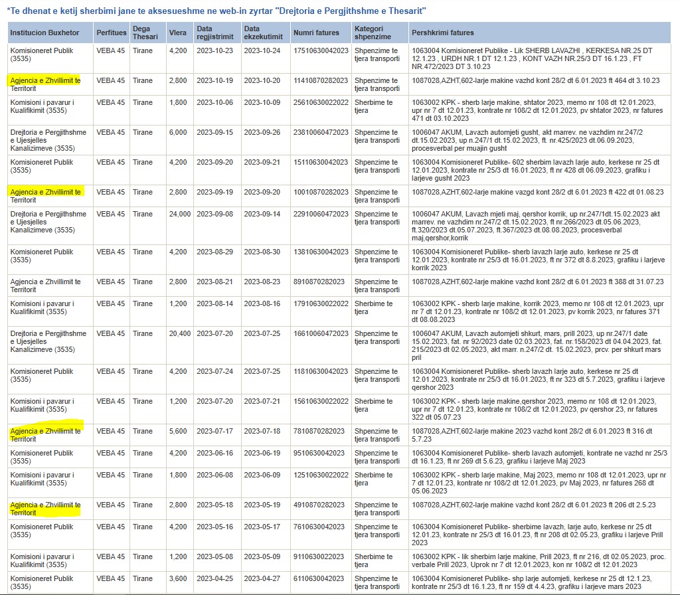Click the Data regjistrimit column header

point(213,33)
